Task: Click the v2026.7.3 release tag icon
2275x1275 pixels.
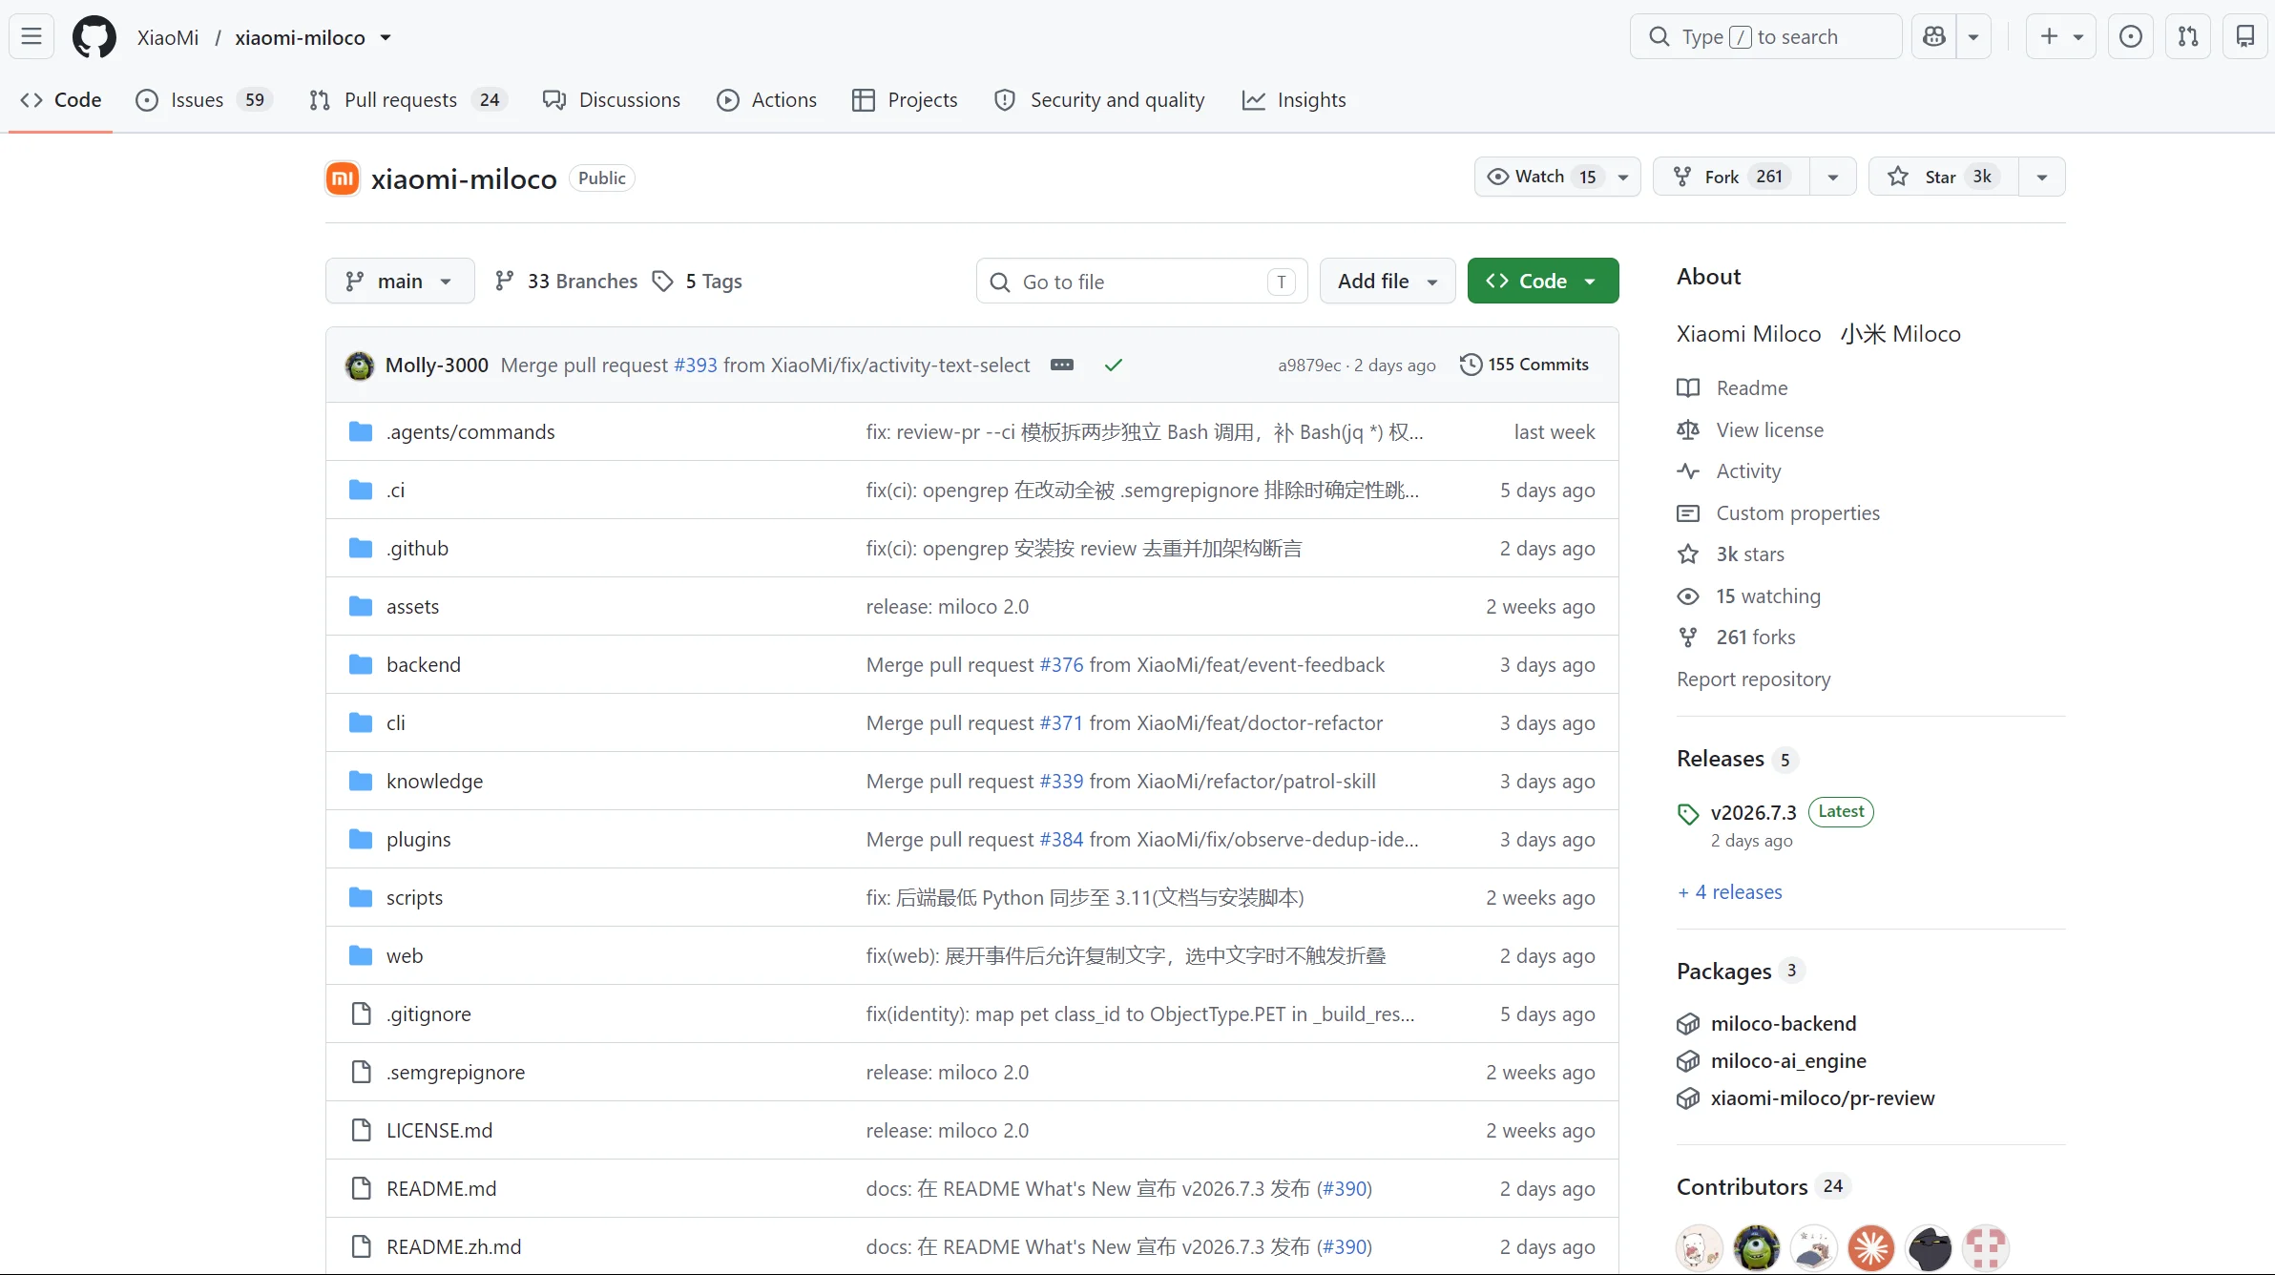Action: (1688, 814)
